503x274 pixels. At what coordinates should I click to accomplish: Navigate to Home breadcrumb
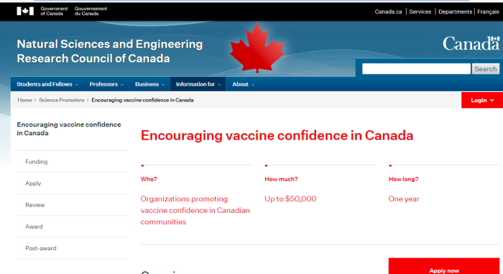24,100
